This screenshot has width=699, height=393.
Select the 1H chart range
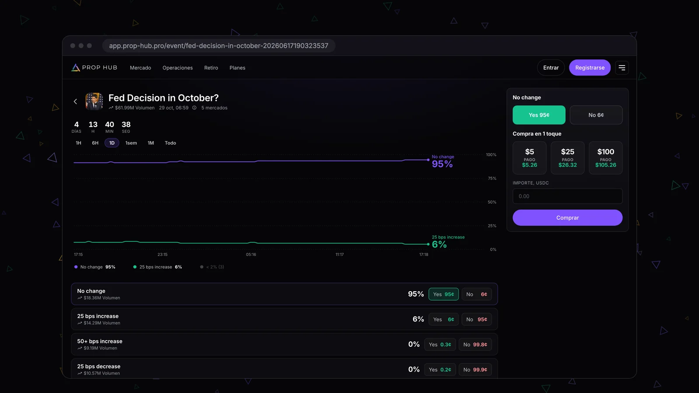pos(79,143)
